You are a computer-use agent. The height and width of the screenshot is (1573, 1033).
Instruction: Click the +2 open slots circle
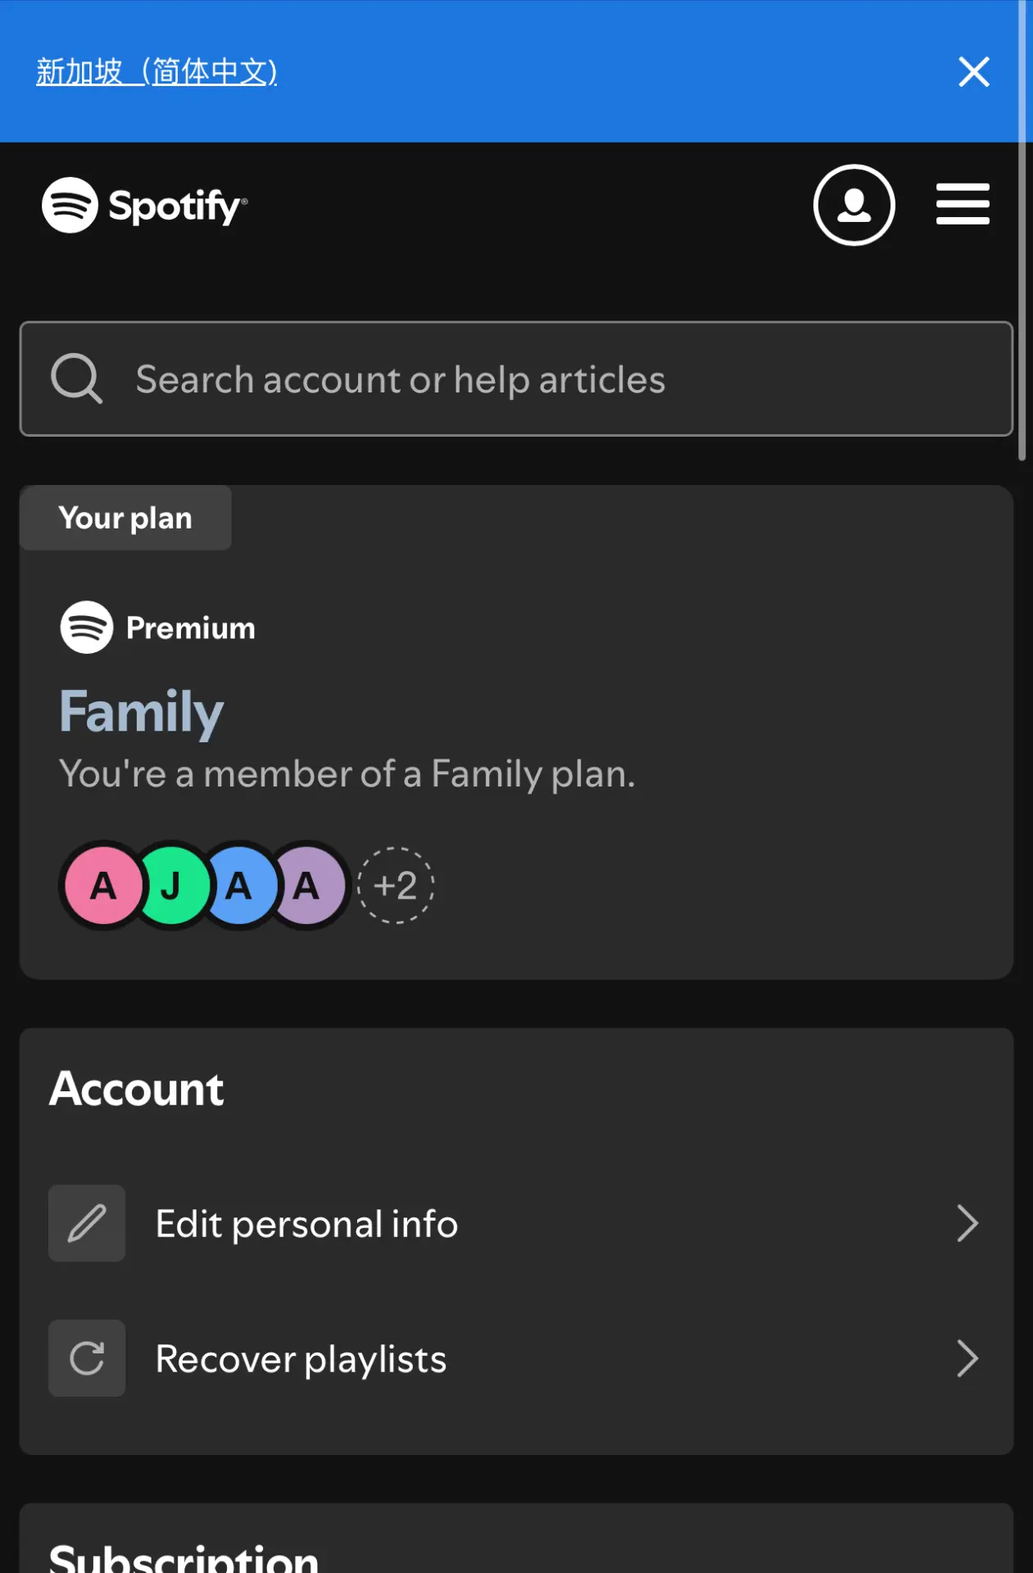(396, 886)
